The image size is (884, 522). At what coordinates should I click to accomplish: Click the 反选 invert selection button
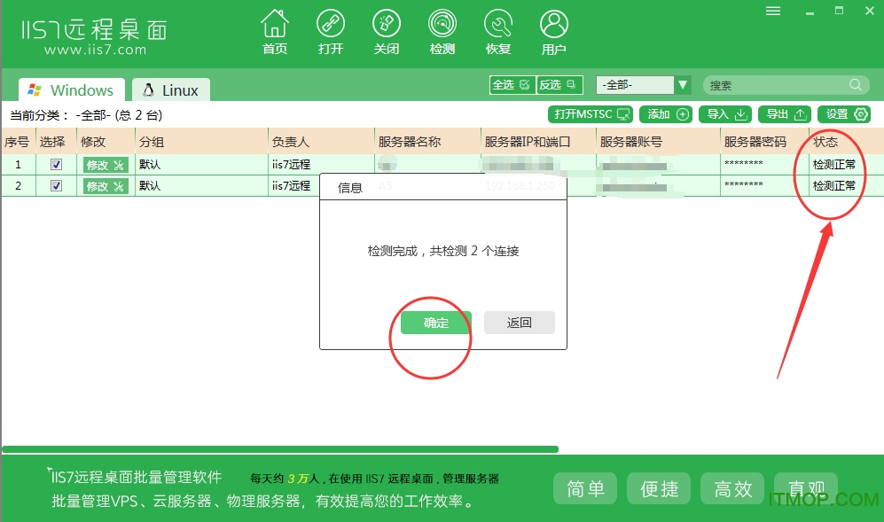click(559, 85)
